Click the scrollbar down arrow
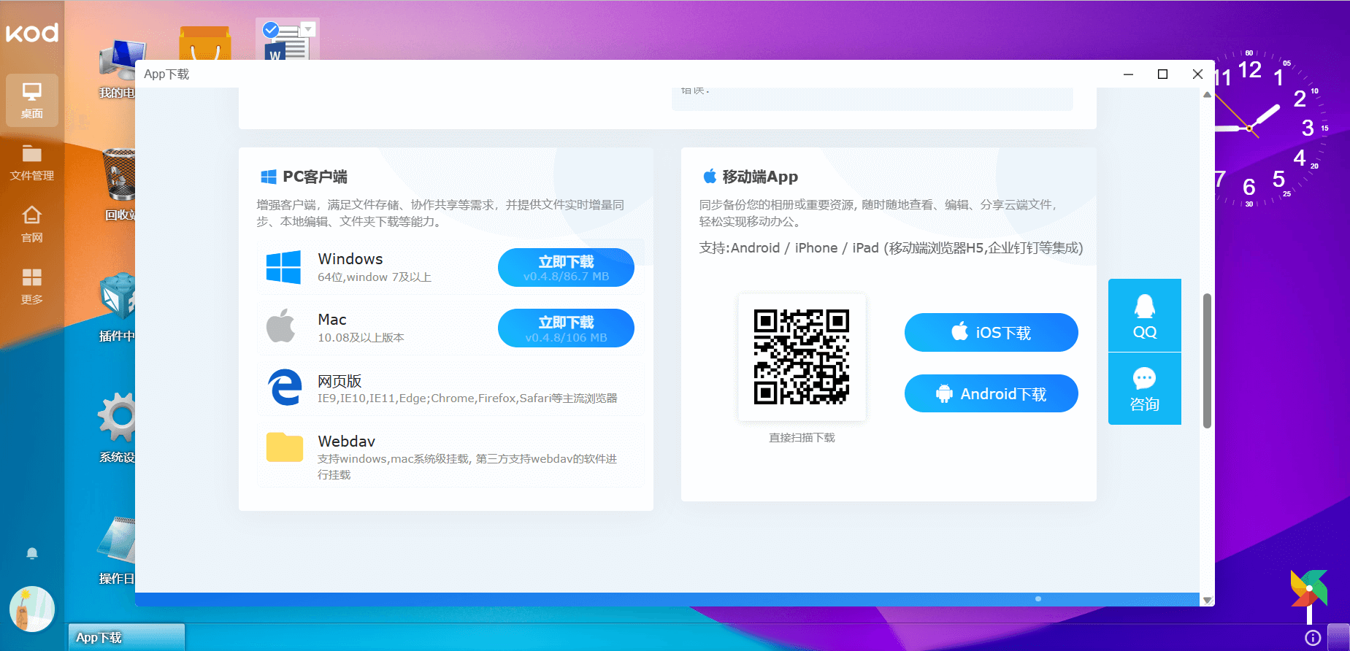The height and width of the screenshot is (651, 1350). click(x=1207, y=600)
